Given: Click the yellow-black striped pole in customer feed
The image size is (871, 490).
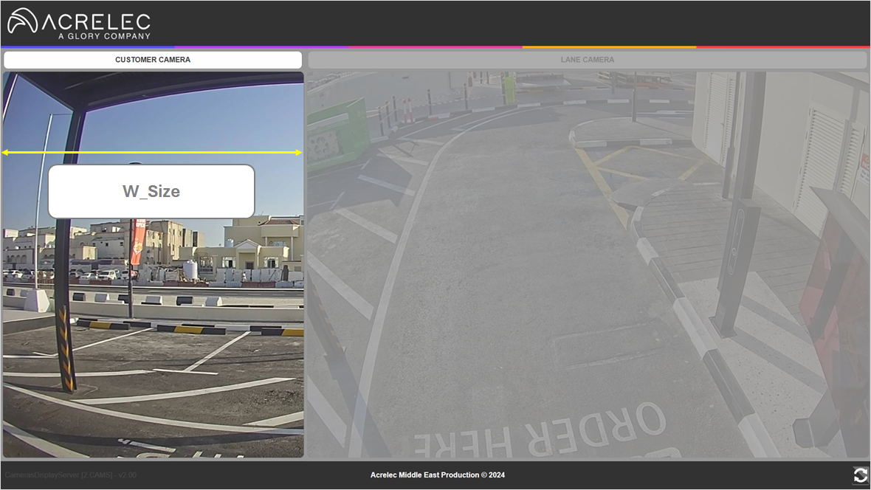Looking at the screenshot, I should [x=66, y=347].
